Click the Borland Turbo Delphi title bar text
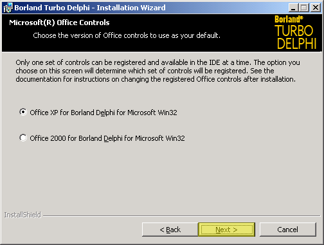The image size is (324, 245). [90, 8]
